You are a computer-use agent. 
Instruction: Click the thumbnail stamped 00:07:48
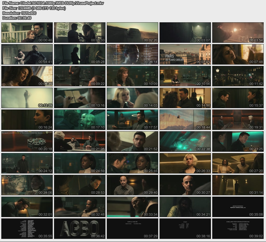click(238, 54)
